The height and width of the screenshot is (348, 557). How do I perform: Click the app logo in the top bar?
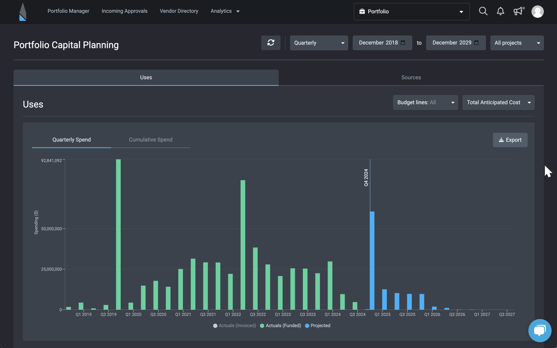(23, 12)
